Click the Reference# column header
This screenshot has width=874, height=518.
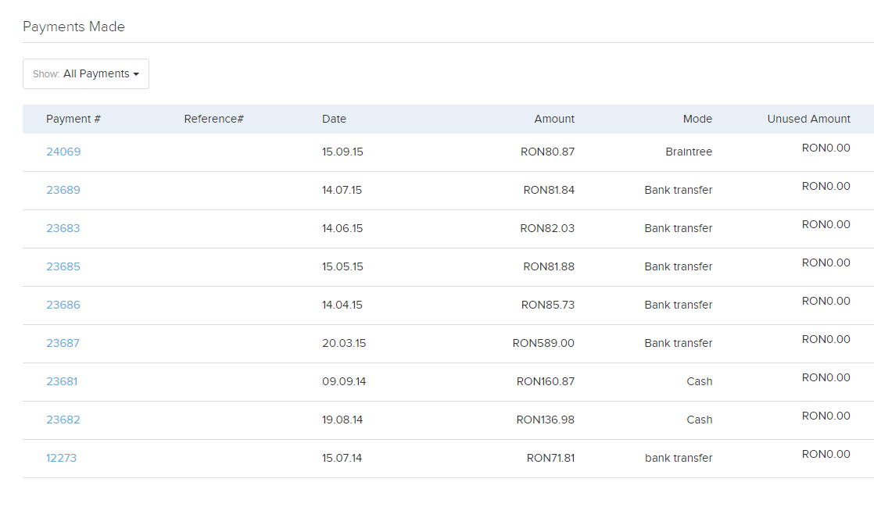tap(214, 119)
